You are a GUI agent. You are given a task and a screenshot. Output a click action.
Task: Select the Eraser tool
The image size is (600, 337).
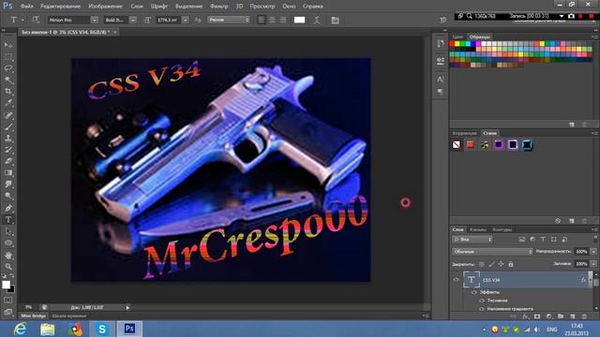pos(8,161)
